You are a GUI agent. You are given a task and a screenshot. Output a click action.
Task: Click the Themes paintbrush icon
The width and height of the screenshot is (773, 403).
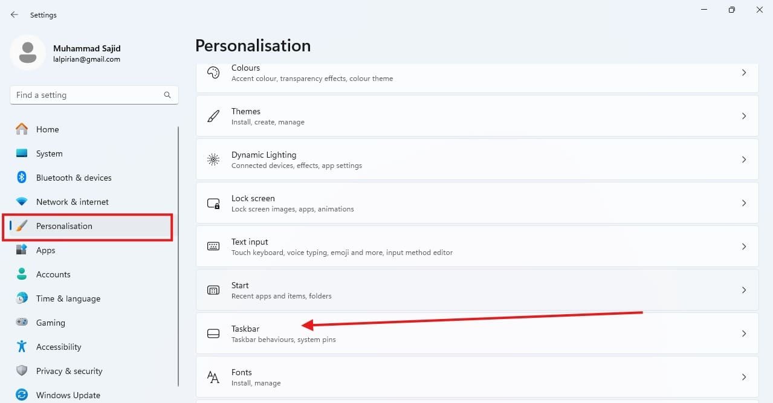(213, 115)
